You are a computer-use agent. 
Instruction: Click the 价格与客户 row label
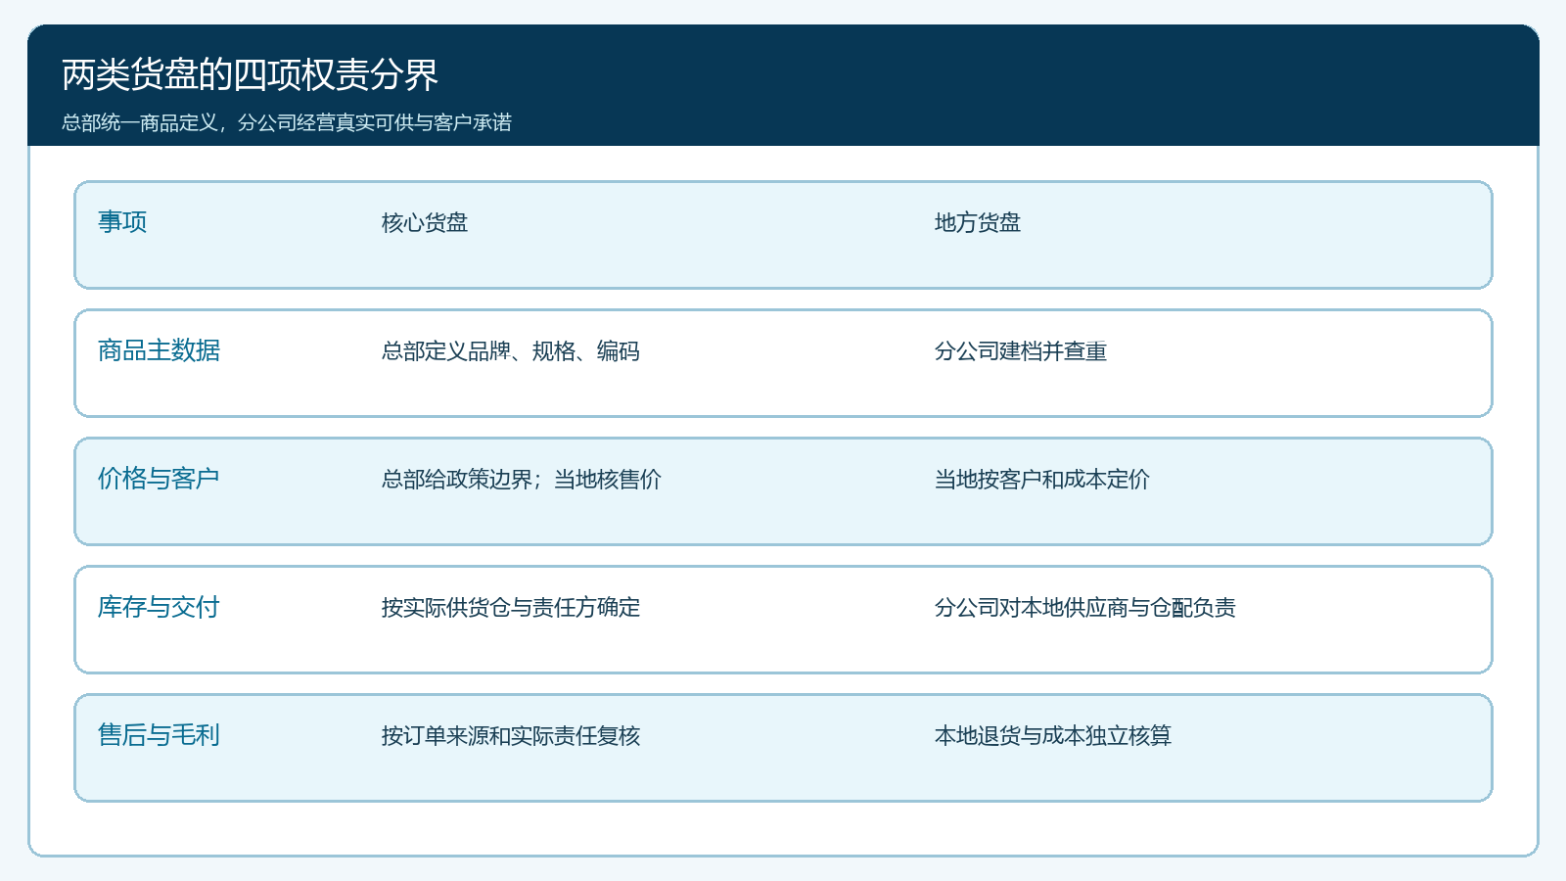pyautogui.click(x=159, y=479)
